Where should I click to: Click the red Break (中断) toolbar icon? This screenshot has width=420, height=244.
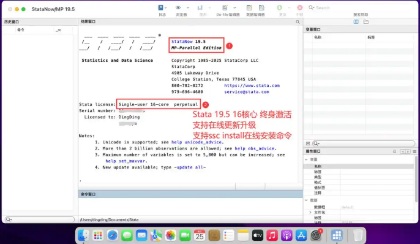(300, 8)
